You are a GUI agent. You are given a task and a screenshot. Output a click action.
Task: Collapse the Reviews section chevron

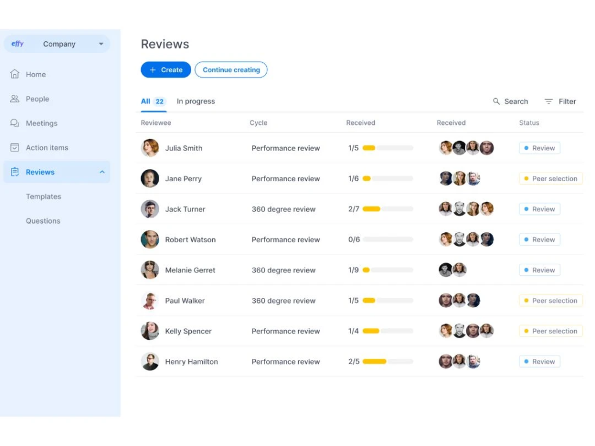(x=102, y=172)
